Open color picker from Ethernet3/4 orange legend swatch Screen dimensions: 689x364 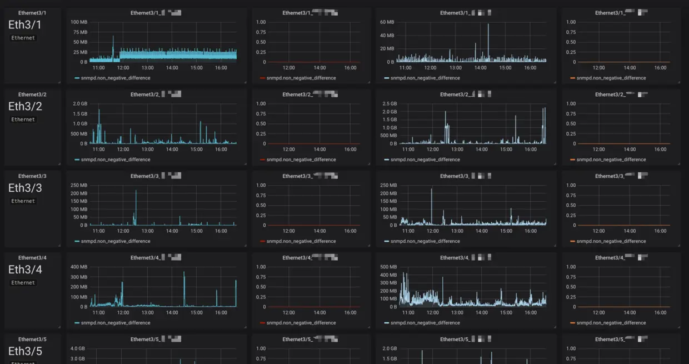572,323
